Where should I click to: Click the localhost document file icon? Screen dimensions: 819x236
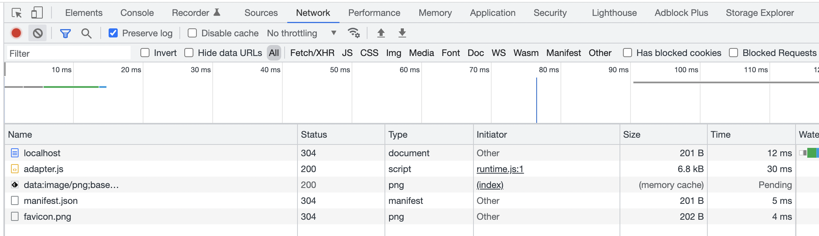[15, 153]
